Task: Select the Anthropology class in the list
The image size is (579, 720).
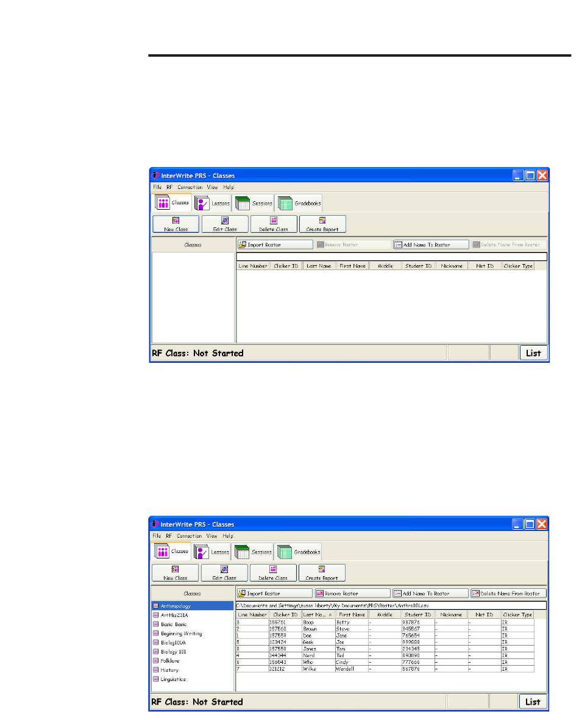Action: [x=193, y=606]
